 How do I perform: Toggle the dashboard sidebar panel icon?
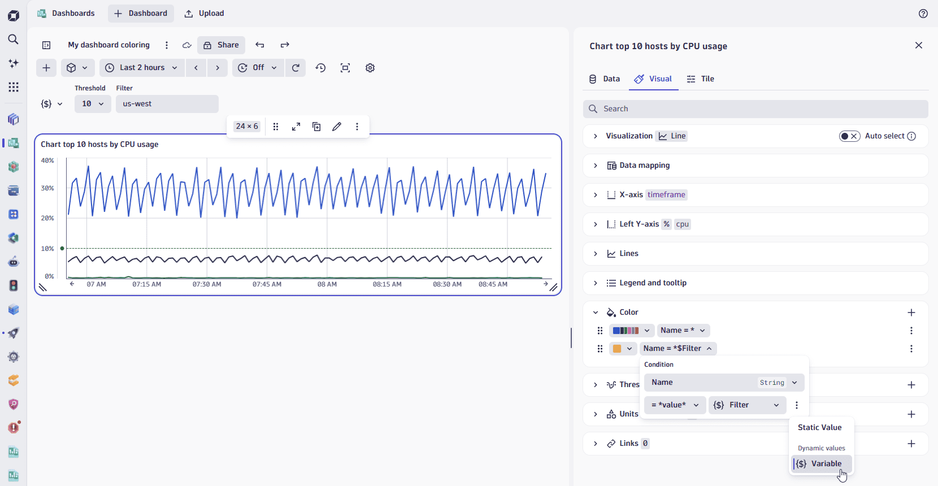(46, 45)
